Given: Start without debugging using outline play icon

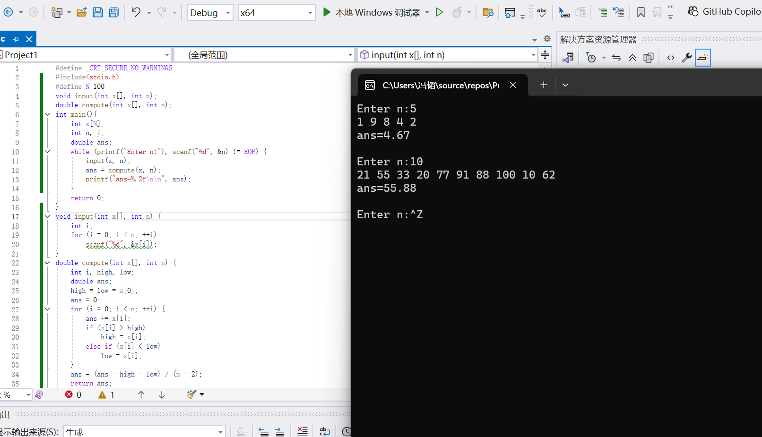Looking at the screenshot, I should pyautogui.click(x=440, y=12).
